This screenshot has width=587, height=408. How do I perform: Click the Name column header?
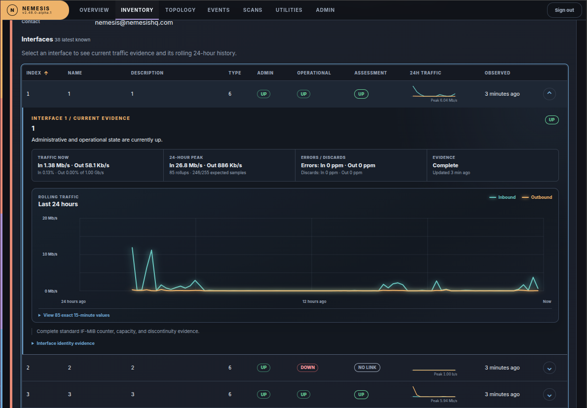click(x=75, y=73)
